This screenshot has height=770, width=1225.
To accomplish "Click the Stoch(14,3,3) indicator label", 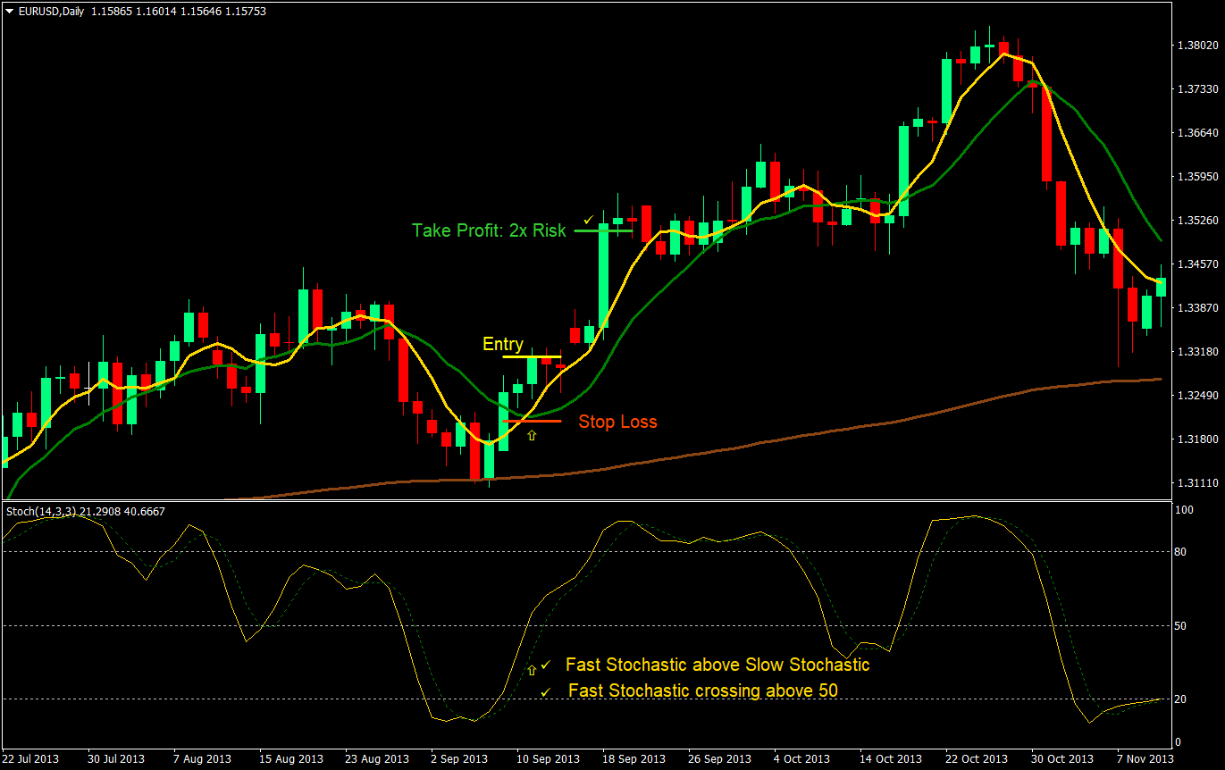I will (86, 511).
